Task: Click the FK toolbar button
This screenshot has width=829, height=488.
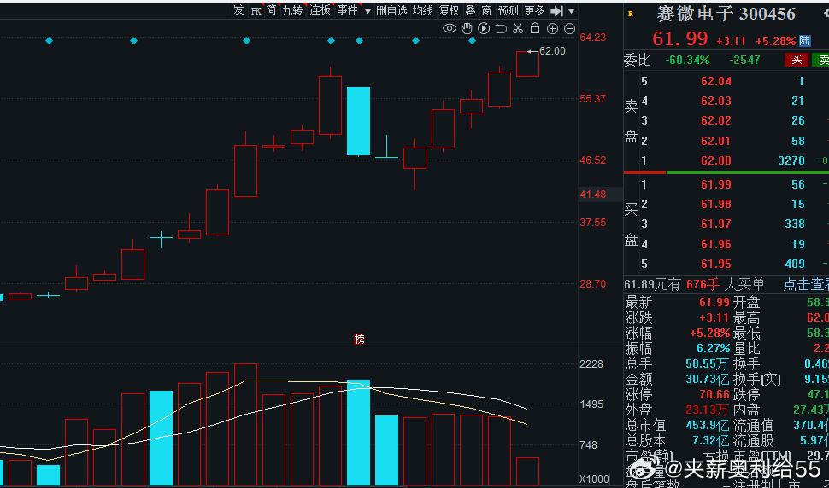Action: pyautogui.click(x=256, y=10)
